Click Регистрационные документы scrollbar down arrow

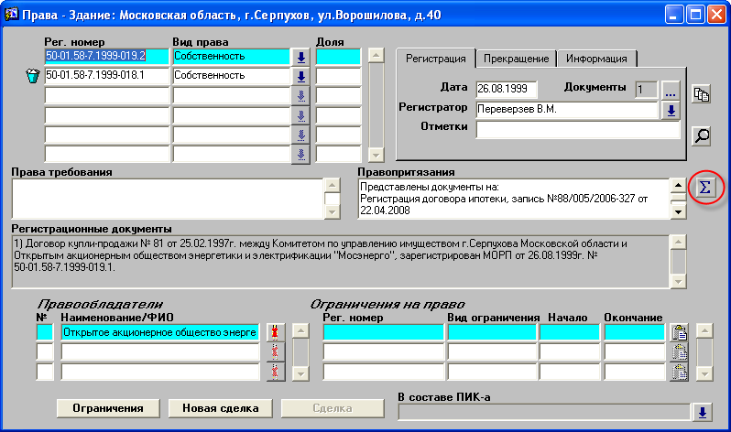[678, 281]
